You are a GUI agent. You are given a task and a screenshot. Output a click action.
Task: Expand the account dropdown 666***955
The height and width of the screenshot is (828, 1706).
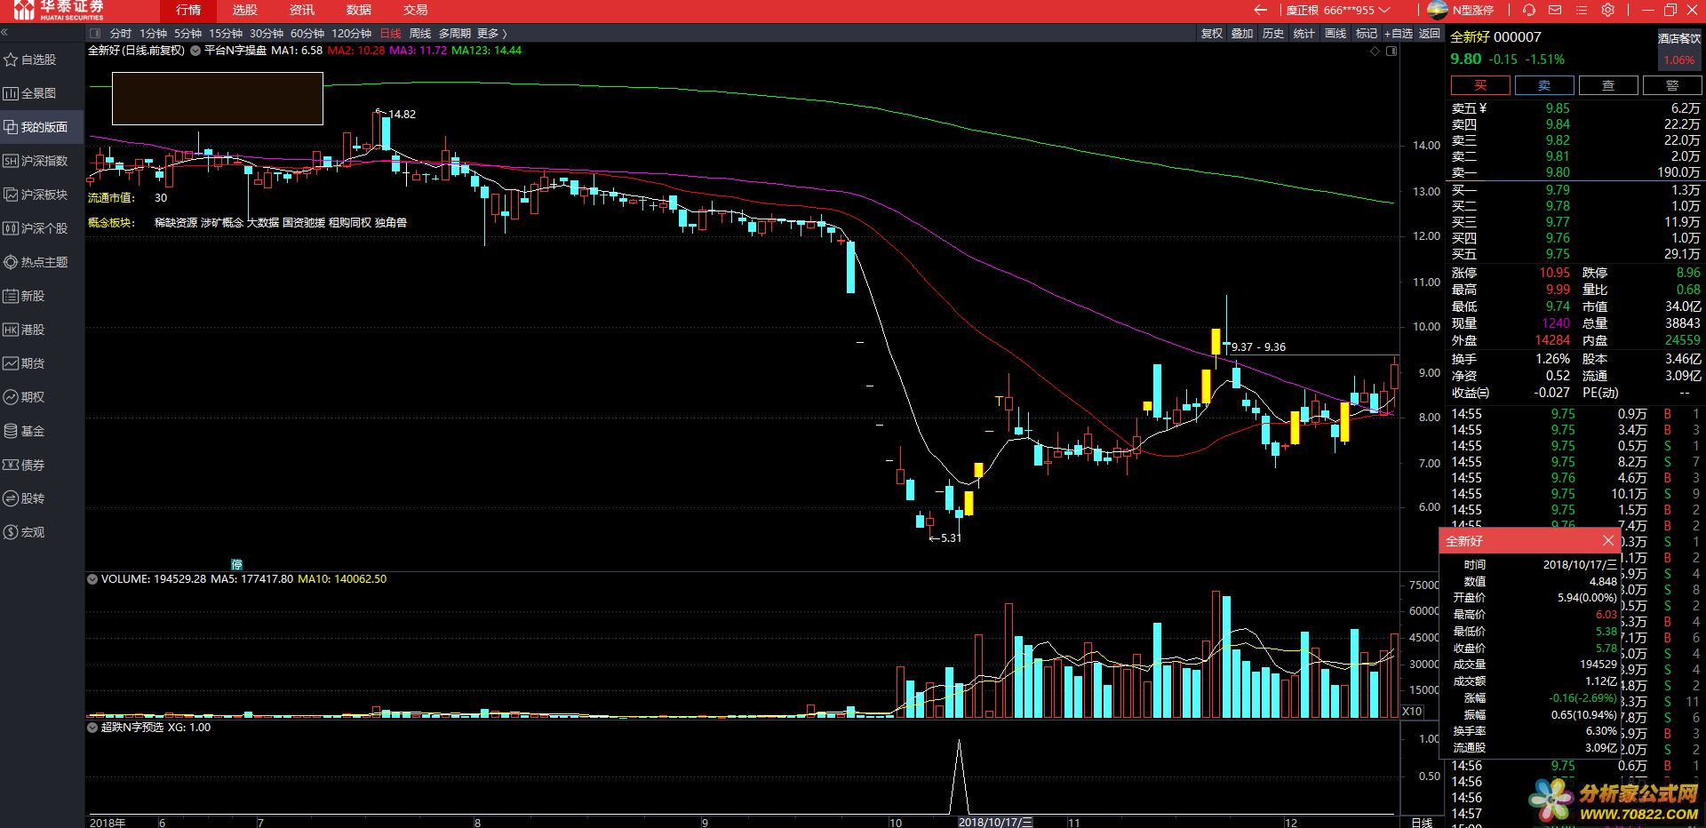1383,10
